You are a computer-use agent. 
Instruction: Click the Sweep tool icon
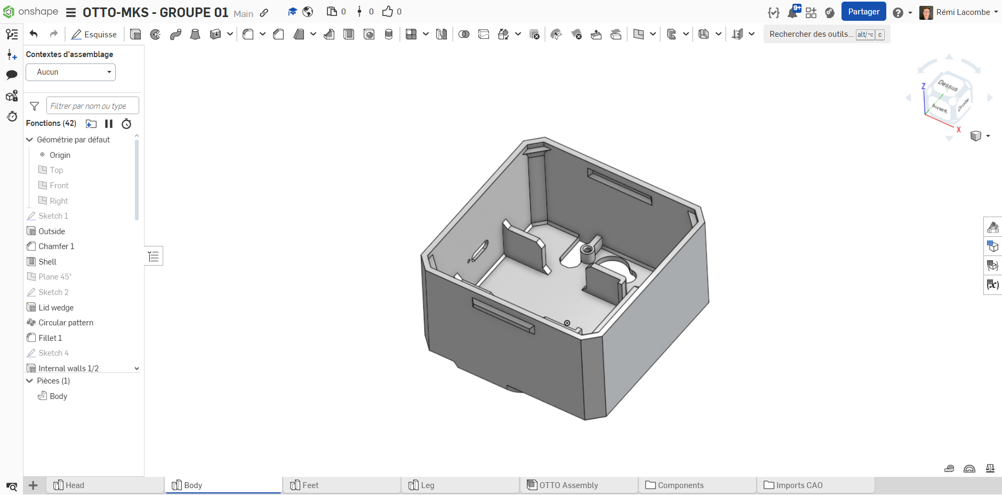(x=175, y=35)
